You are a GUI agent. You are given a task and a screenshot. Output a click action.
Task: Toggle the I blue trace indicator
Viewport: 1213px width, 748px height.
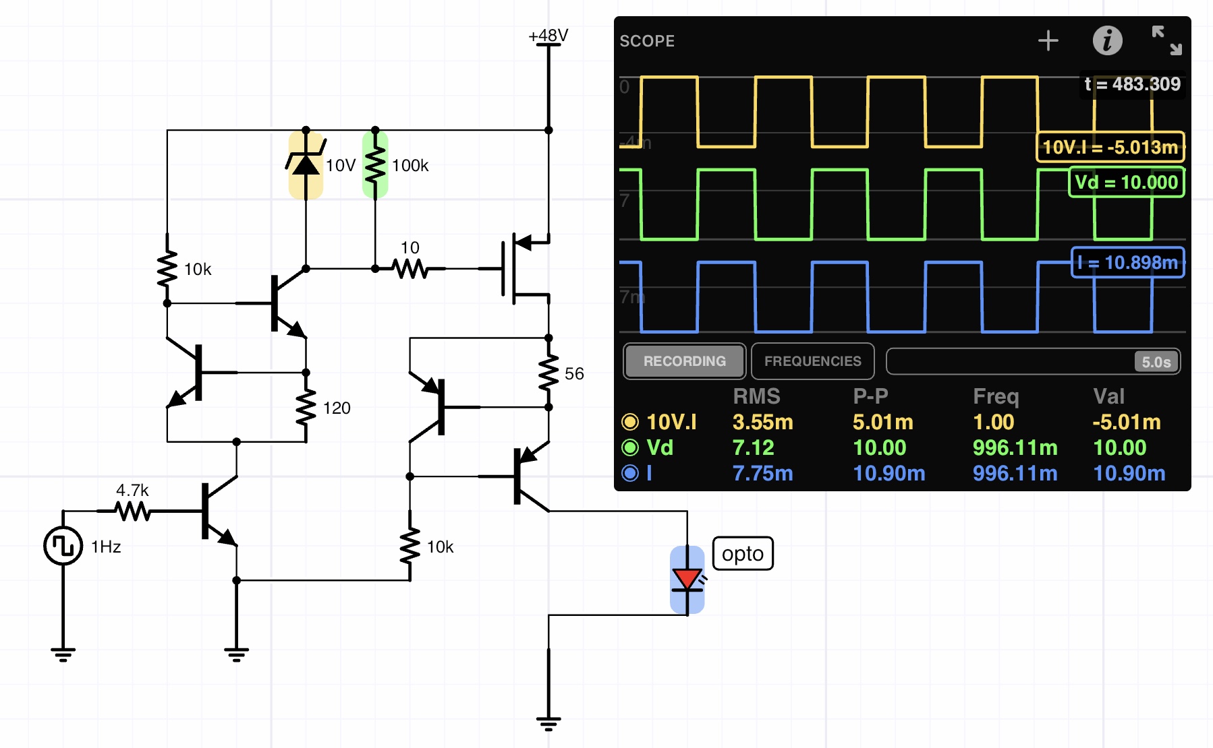click(630, 473)
